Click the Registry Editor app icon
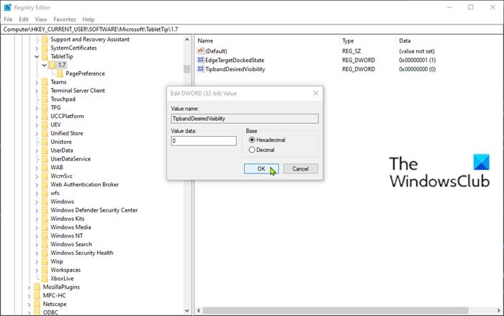504x316 pixels. (x=7, y=7)
